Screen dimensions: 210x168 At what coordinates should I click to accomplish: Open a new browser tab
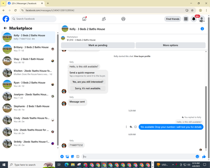[48, 3]
